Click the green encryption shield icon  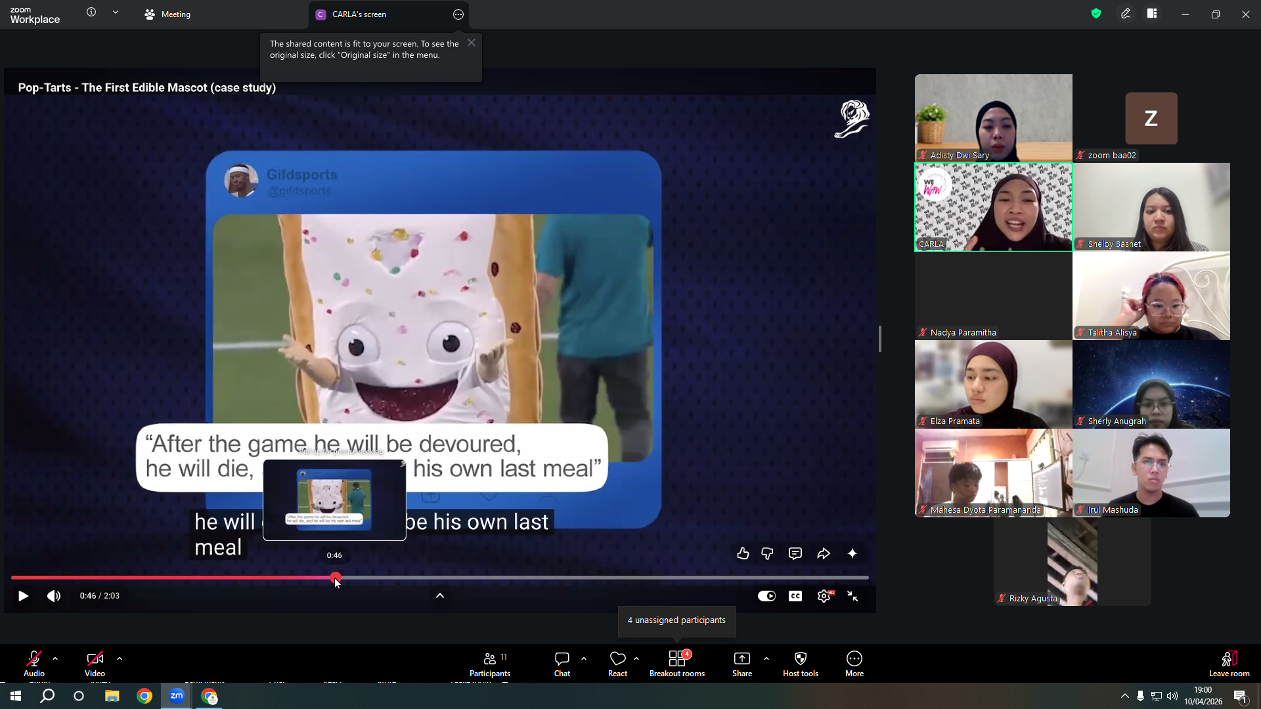point(1096,14)
